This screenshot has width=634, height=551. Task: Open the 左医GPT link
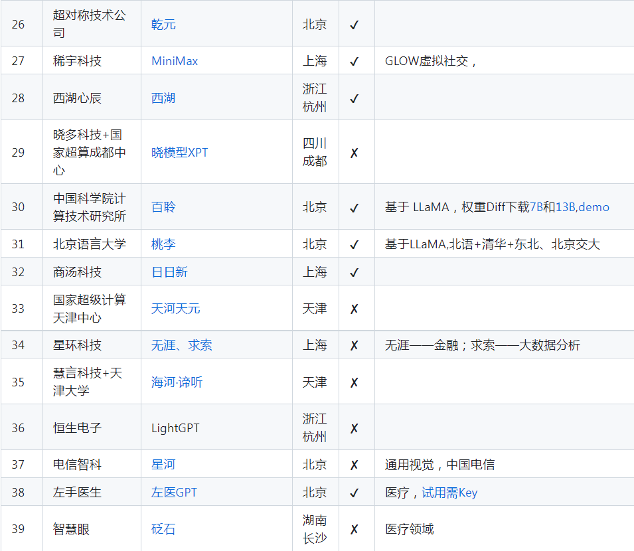click(174, 493)
